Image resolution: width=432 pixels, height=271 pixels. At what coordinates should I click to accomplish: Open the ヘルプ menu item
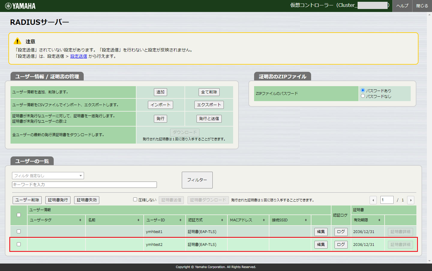click(x=402, y=6)
